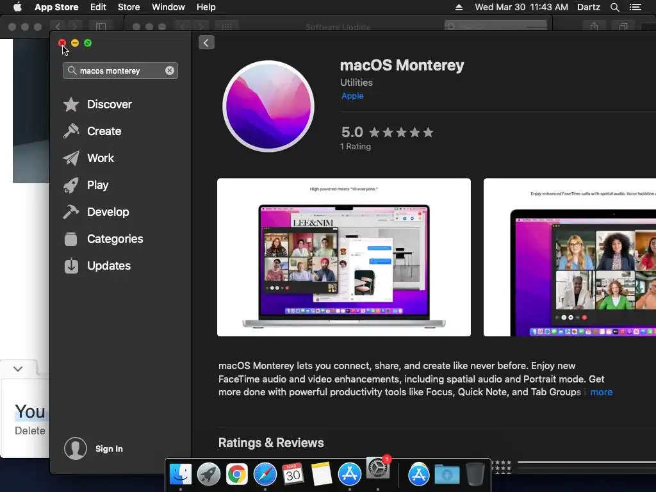Screen dimensions: 656x492
Task: Open the Window menu
Action: click(168, 7)
